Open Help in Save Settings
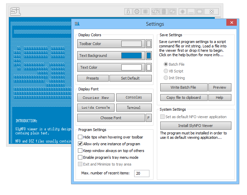247x195 pixels. coord(220,97)
